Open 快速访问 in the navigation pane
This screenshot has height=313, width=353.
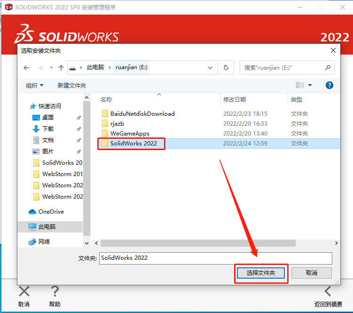click(x=49, y=106)
